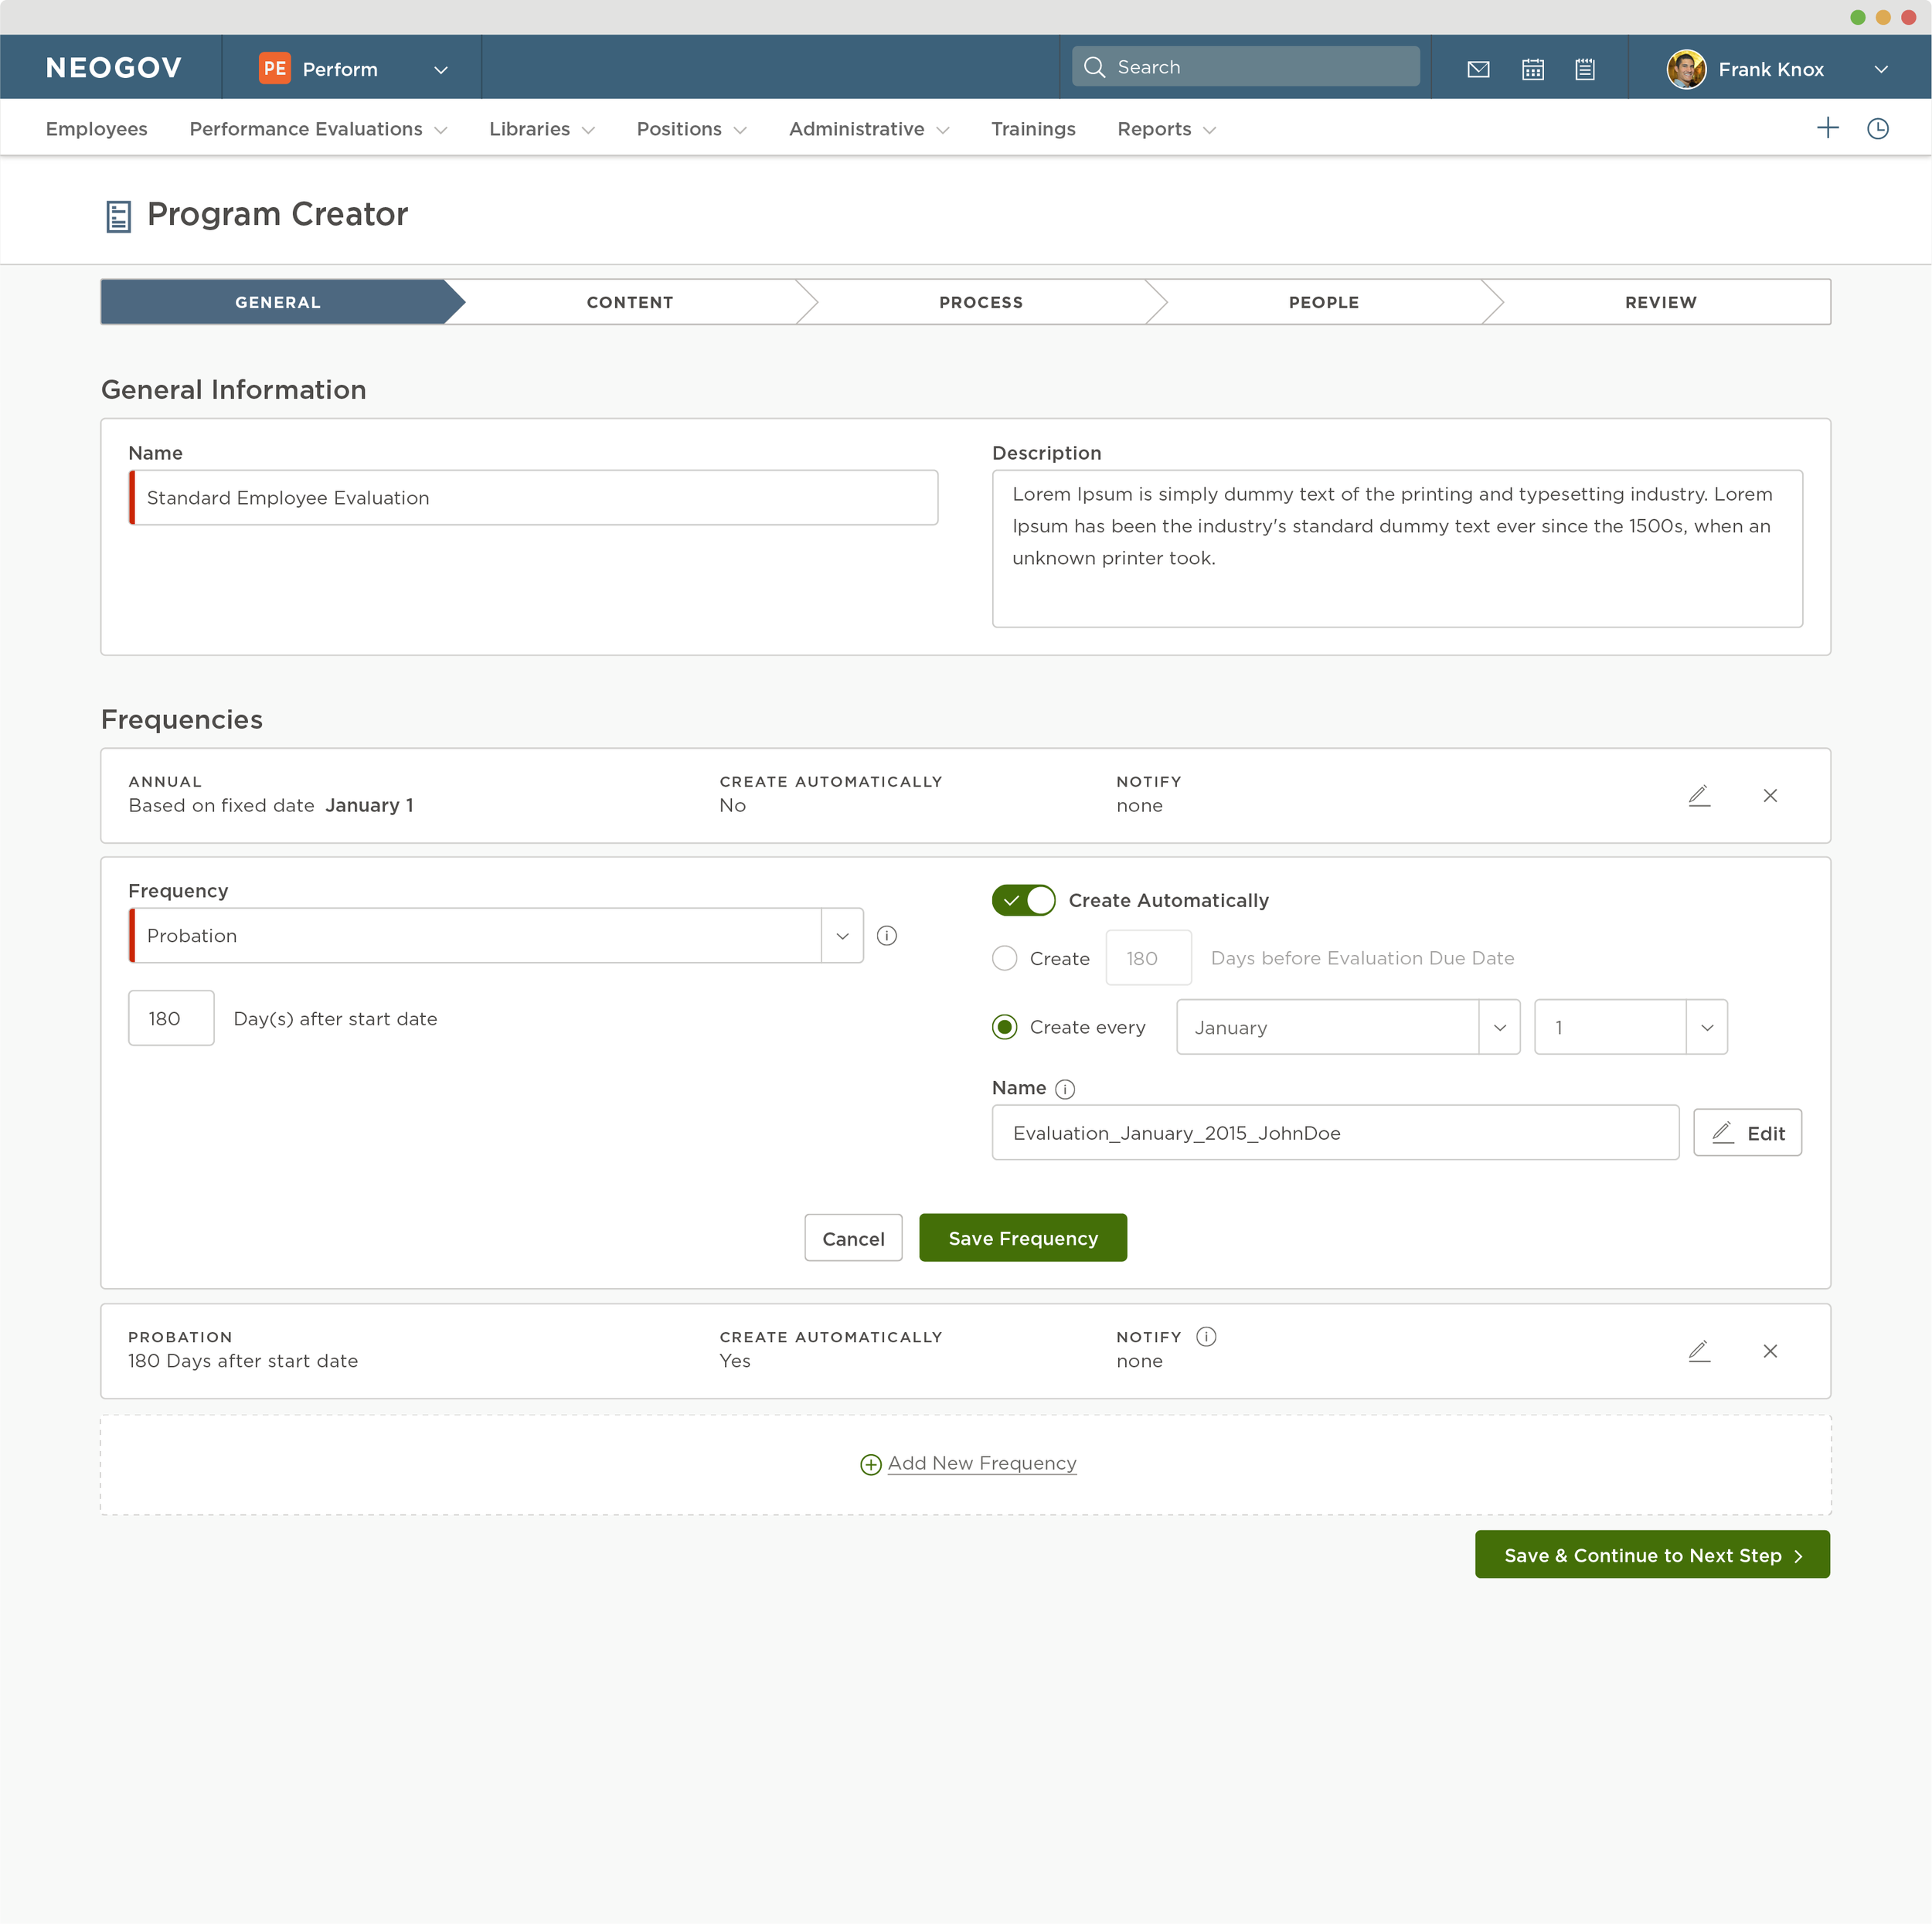Click the edit pencil icon for Probation frequency
Image resolution: width=1932 pixels, height=1924 pixels.
[1699, 1350]
